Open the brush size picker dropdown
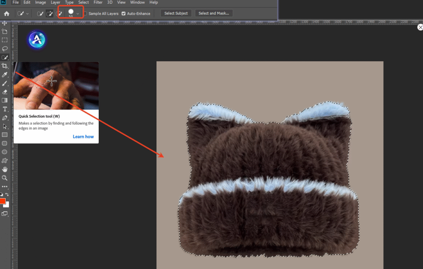 (77, 14)
